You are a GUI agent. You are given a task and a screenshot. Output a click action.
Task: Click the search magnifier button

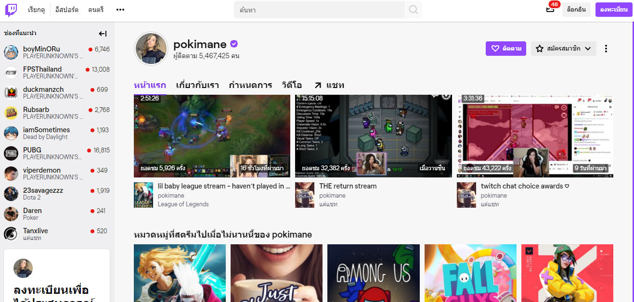pos(413,10)
